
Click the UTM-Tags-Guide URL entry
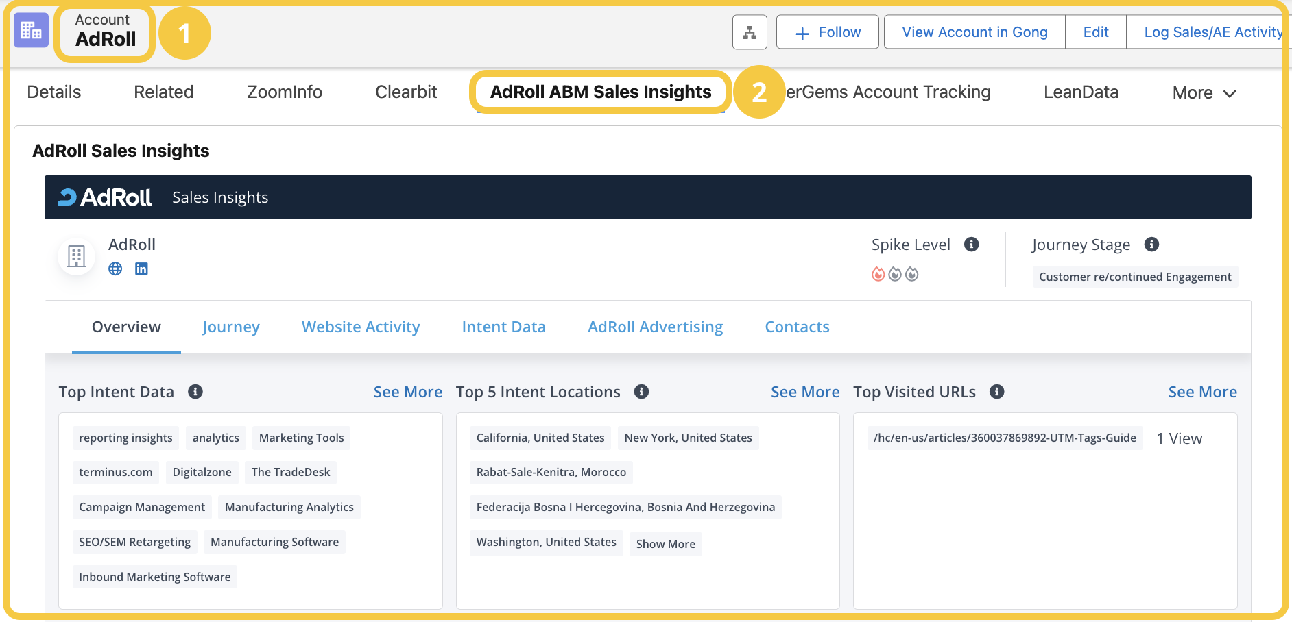pyautogui.click(x=1005, y=438)
